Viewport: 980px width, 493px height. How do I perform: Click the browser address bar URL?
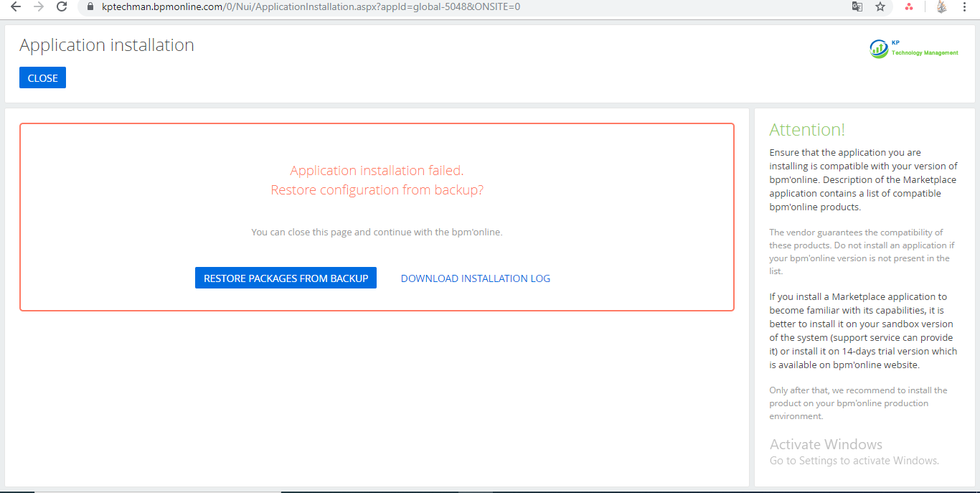coord(311,6)
